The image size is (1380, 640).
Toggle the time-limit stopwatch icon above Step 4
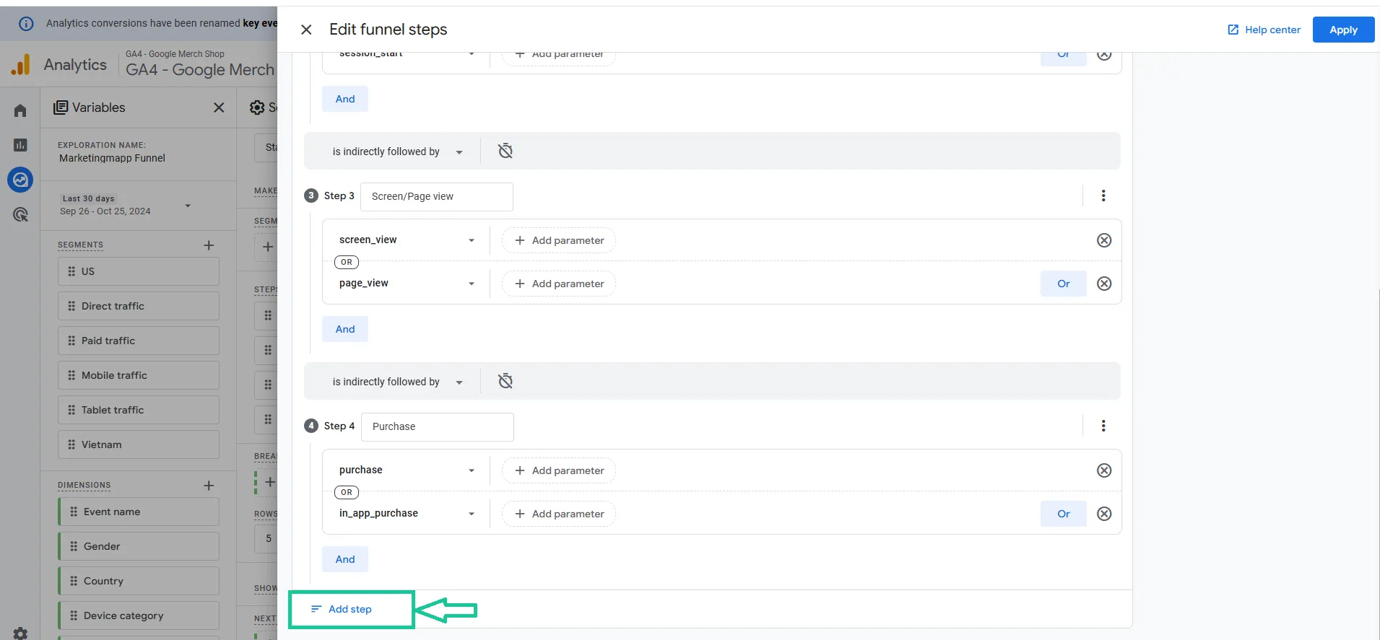[505, 381]
